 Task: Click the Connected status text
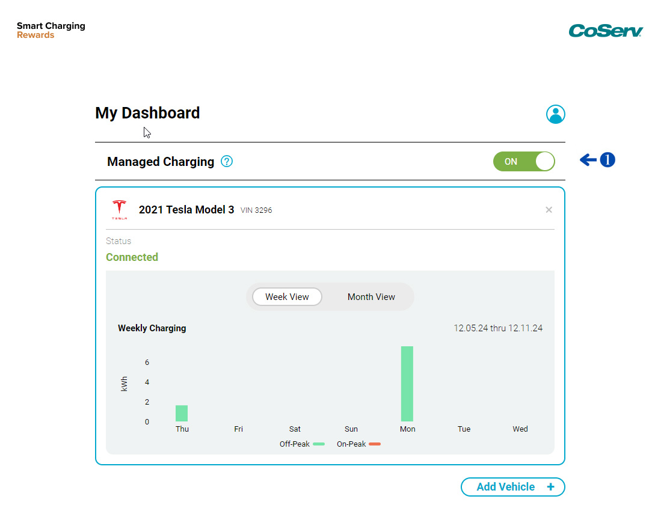[x=132, y=257]
